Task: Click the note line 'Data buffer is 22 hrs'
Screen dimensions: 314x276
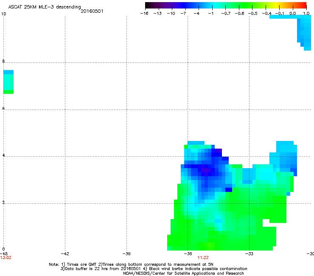Action: (x=154, y=269)
